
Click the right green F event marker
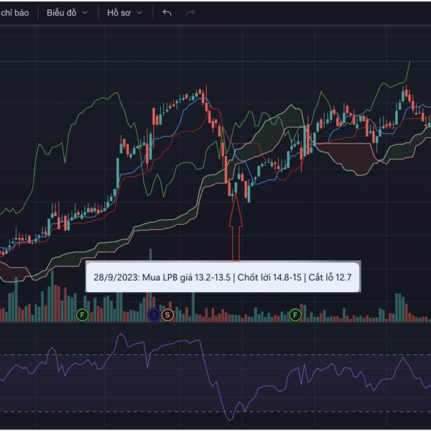[x=295, y=315]
